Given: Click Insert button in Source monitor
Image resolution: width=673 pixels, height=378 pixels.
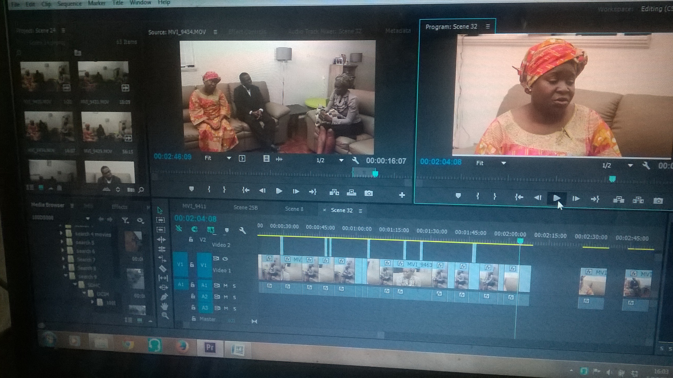Looking at the screenshot, I should point(334,193).
